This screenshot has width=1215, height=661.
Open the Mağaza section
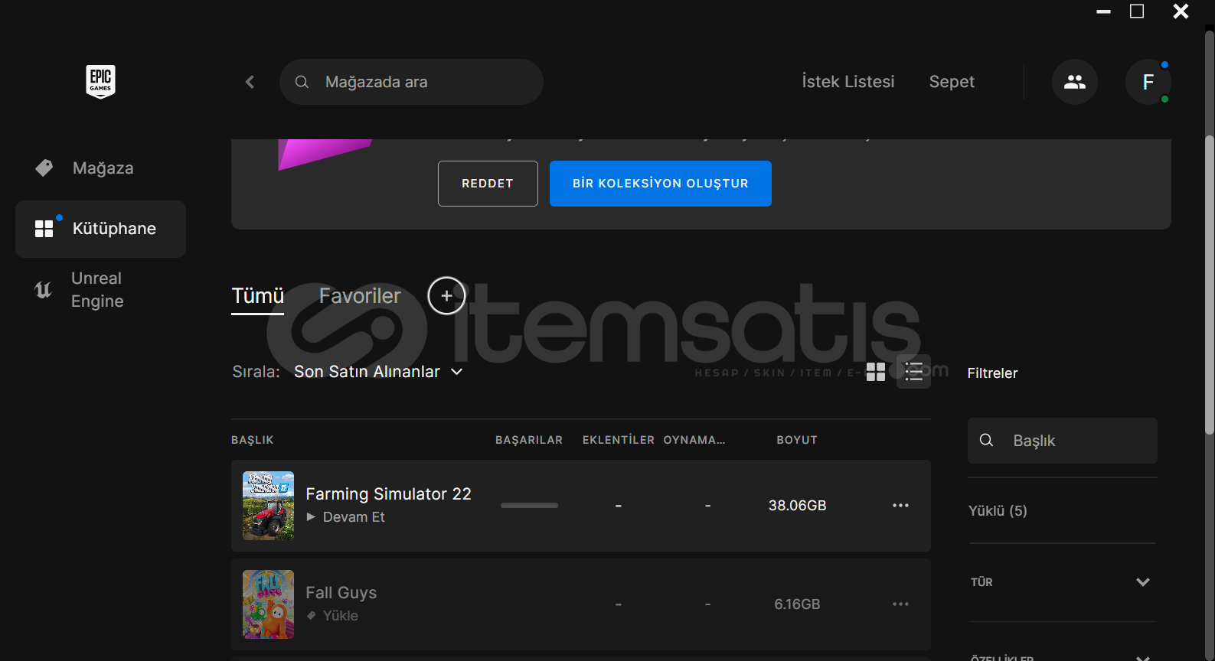[x=100, y=168]
